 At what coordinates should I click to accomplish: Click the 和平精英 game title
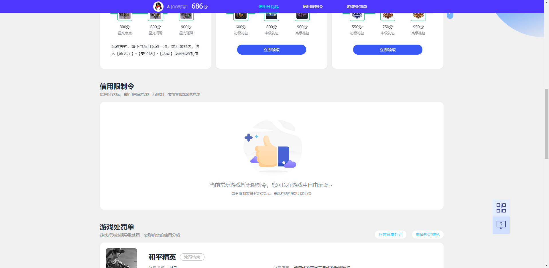(x=162, y=257)
